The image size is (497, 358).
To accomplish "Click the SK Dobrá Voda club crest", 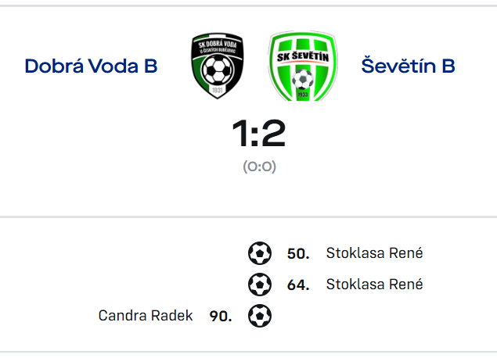I will [218, 66].
